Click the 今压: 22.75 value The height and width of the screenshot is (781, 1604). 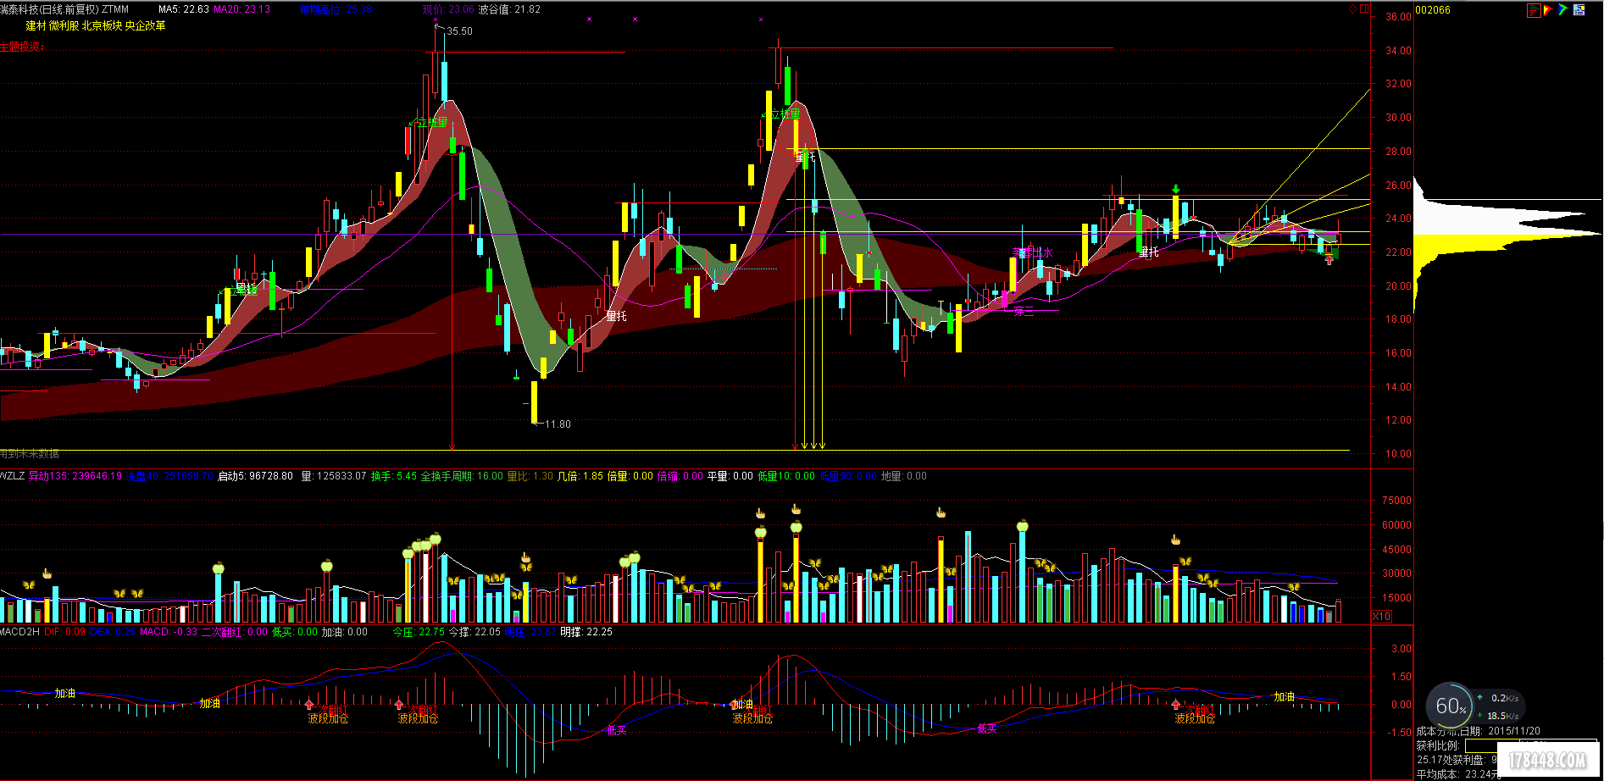(x=419, y=632)
